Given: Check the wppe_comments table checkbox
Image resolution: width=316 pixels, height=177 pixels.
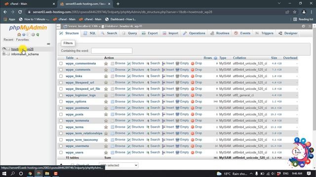Looking at the screenshot, I should coord(61,70).
